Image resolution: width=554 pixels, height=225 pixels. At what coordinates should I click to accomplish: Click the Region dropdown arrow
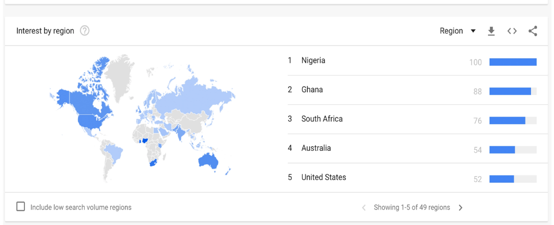click(473, 31)
